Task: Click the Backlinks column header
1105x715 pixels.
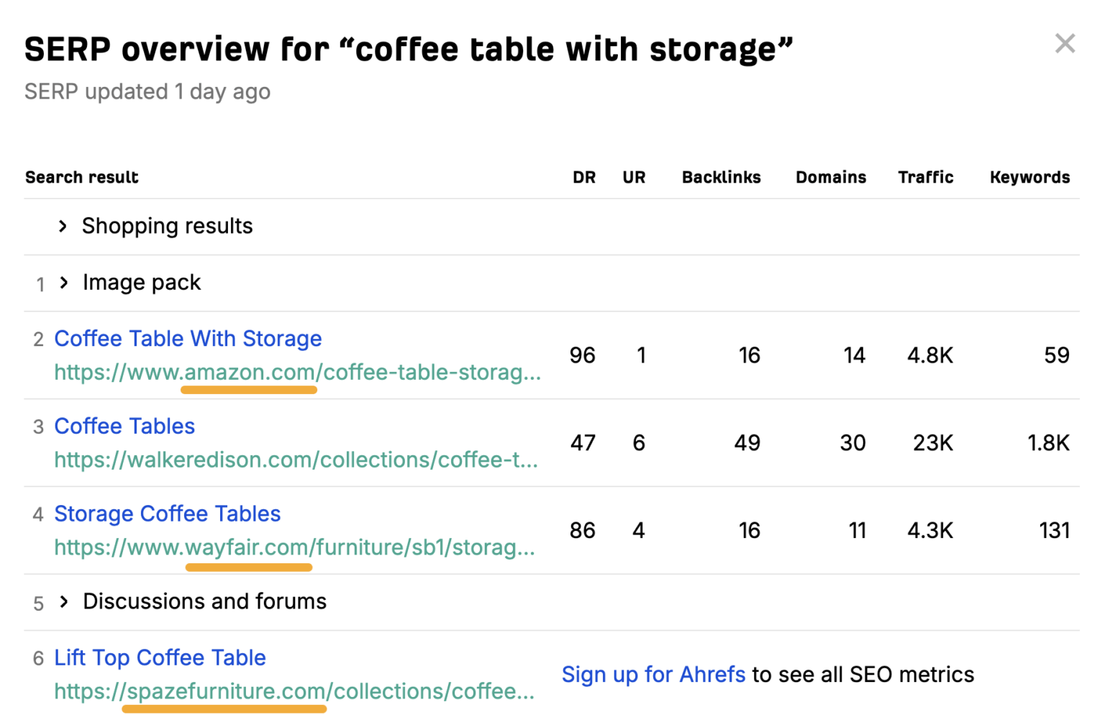Action: [721, 178]
